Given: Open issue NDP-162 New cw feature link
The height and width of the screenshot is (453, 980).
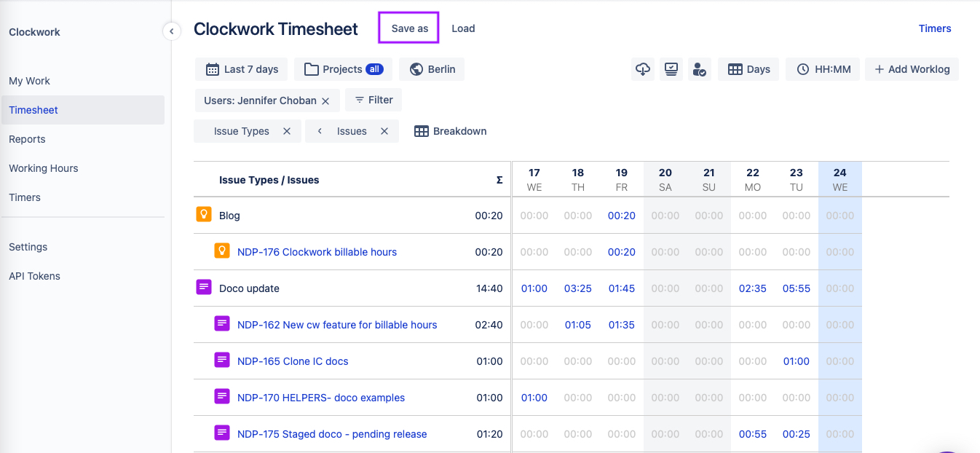Looking at the screenshot, I should (x=337, y=325).
